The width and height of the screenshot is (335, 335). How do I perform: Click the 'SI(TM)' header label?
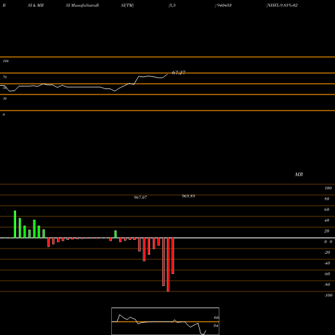127,5
